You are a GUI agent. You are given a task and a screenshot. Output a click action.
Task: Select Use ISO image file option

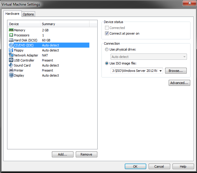(107, 63)
